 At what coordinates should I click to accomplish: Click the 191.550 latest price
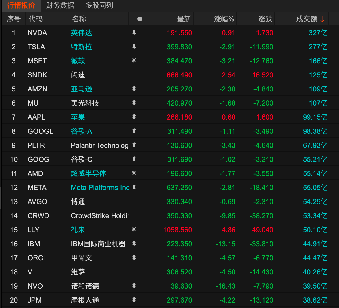tap(180, 33)
